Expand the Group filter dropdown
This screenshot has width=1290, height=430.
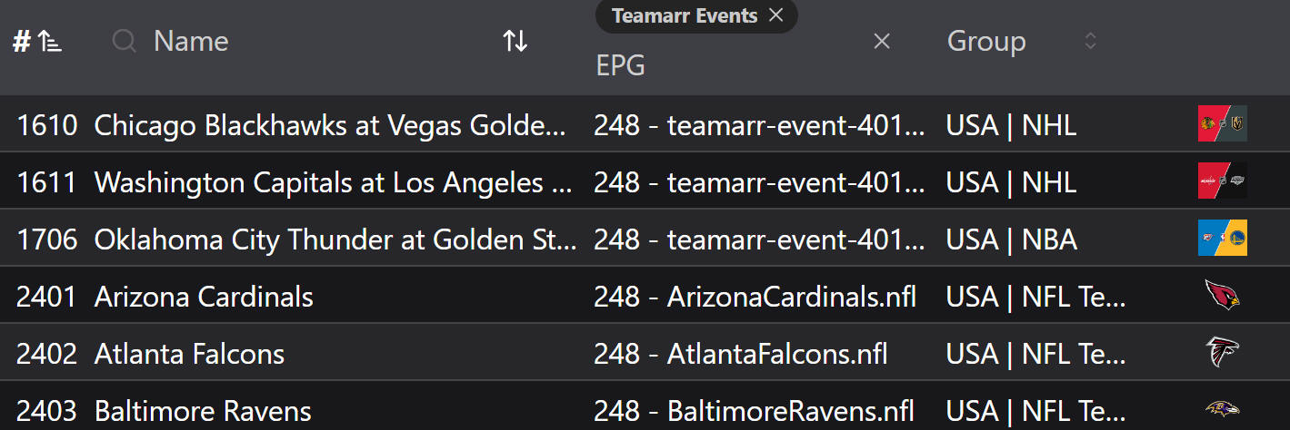tap(1090, 41)
